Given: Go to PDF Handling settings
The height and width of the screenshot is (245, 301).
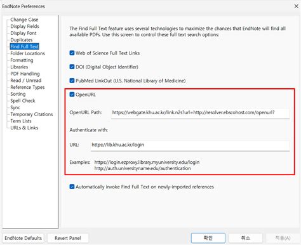Looking at the screenshot, I should [25, 74].
